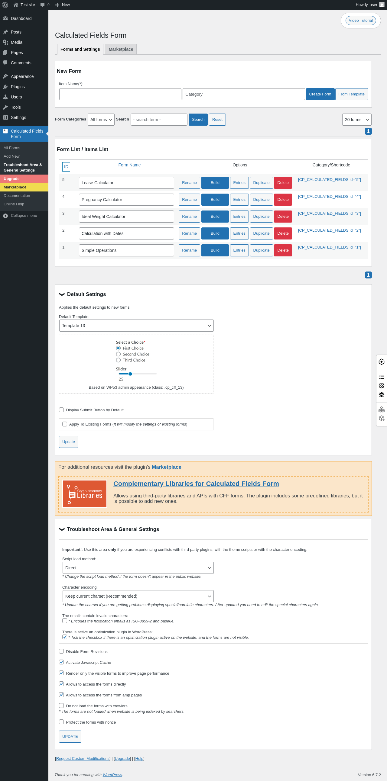This screenshot has width=387, height=781.
Task: Click the Complementary Libraries orange logo
Action: 85,493
